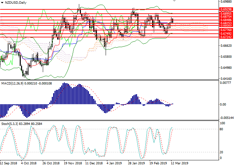
Task: Click the Stoch(5,3,3) indicator label
Action: [x=10, y=124]
